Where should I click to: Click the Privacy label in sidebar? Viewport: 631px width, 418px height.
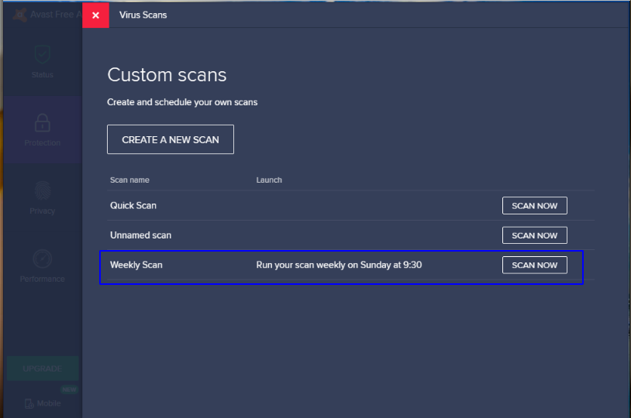43,211
